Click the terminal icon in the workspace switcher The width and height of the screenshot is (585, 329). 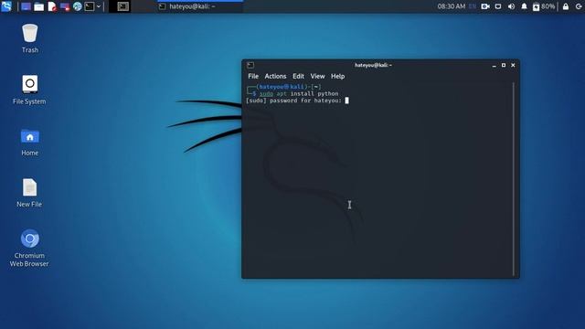coord(122,6)
